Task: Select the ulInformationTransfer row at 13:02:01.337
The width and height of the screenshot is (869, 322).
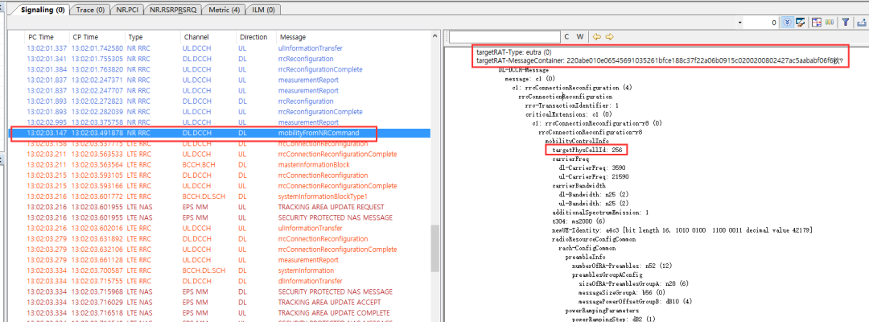Action: pyautogui.click(x=220, y=48)
